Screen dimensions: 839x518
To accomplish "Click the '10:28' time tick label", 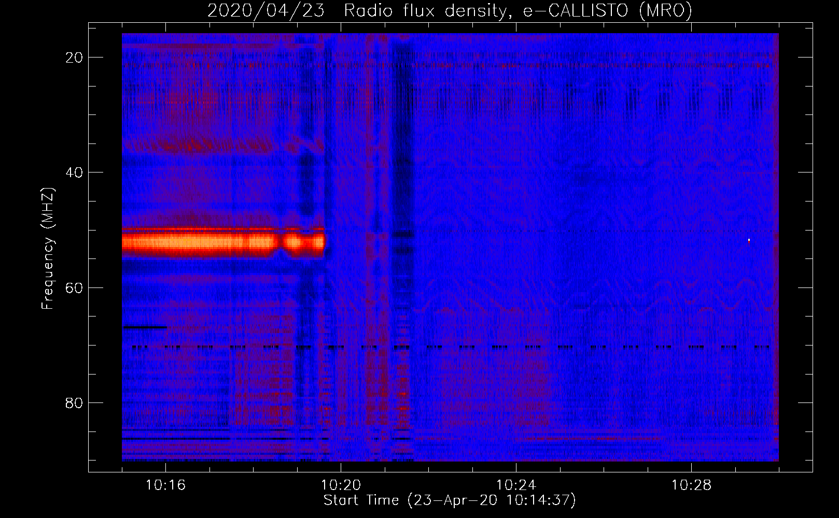I will pyautogui.click(x=691, y=485).
